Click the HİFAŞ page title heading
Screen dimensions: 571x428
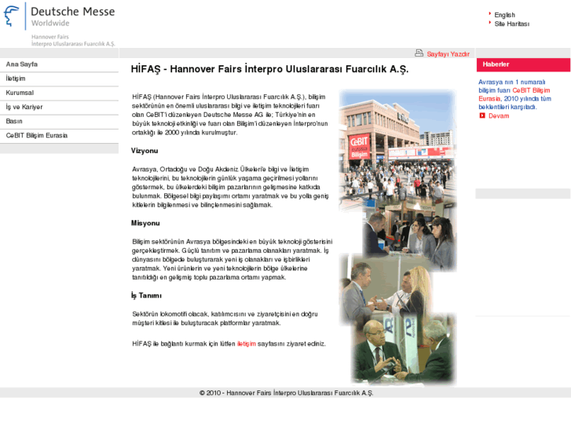pos(269,69)
